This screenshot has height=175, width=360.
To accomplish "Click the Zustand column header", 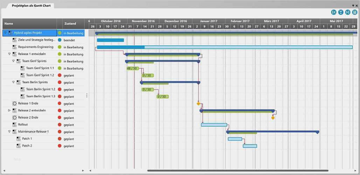I will (70, 23).
